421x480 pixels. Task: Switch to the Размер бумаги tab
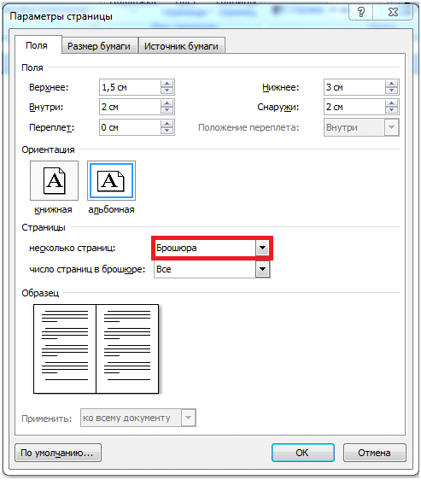99,46
